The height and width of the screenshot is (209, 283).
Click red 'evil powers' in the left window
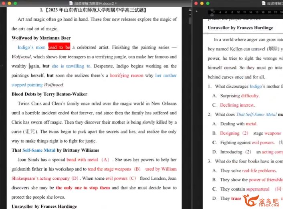click(x=116, y=179)
